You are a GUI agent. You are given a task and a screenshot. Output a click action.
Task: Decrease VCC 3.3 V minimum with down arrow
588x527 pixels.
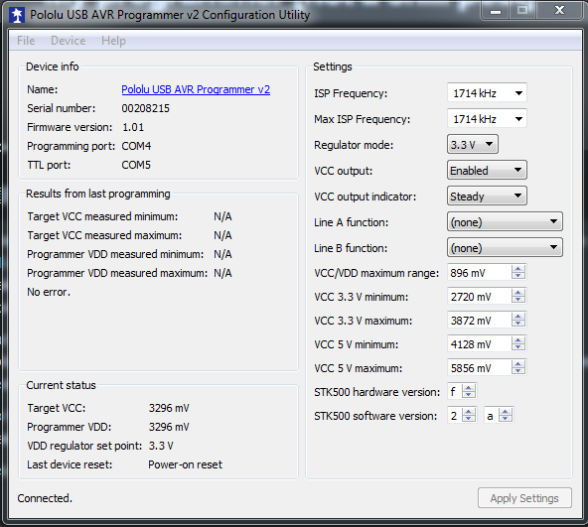[x=518, y=300]
